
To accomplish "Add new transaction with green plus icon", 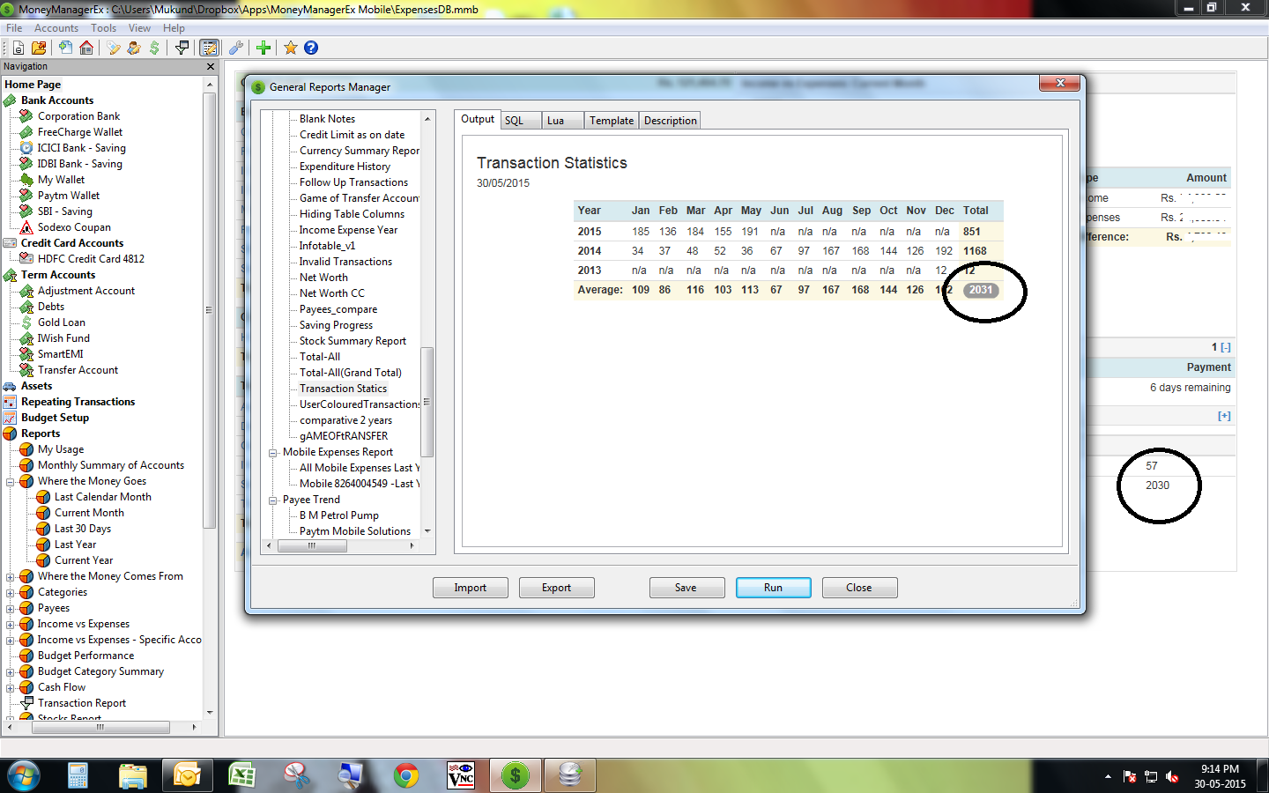I will point(263,48).
